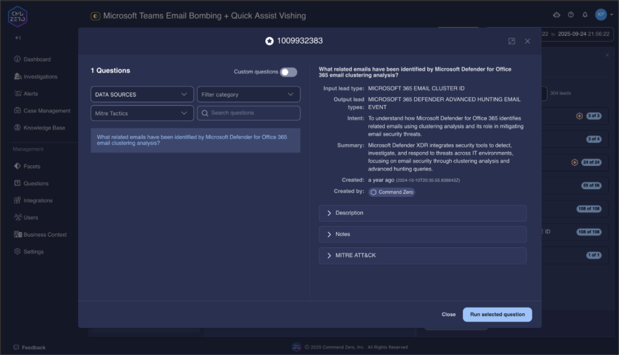
Task: Click the Integrations sidebar icon
Action: pos(17,200)
